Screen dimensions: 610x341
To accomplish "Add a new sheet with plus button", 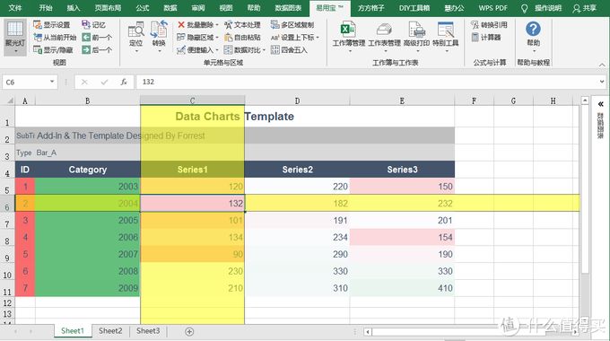I will pyautogui.click(x=189, y=332).
